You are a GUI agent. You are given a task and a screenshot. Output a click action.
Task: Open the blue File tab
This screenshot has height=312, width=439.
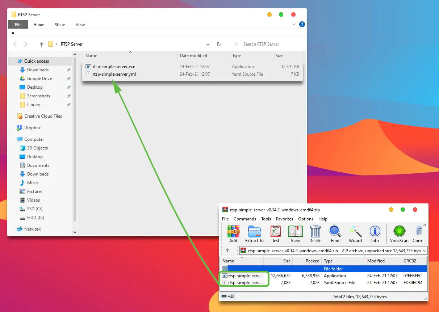coord(18,25)
